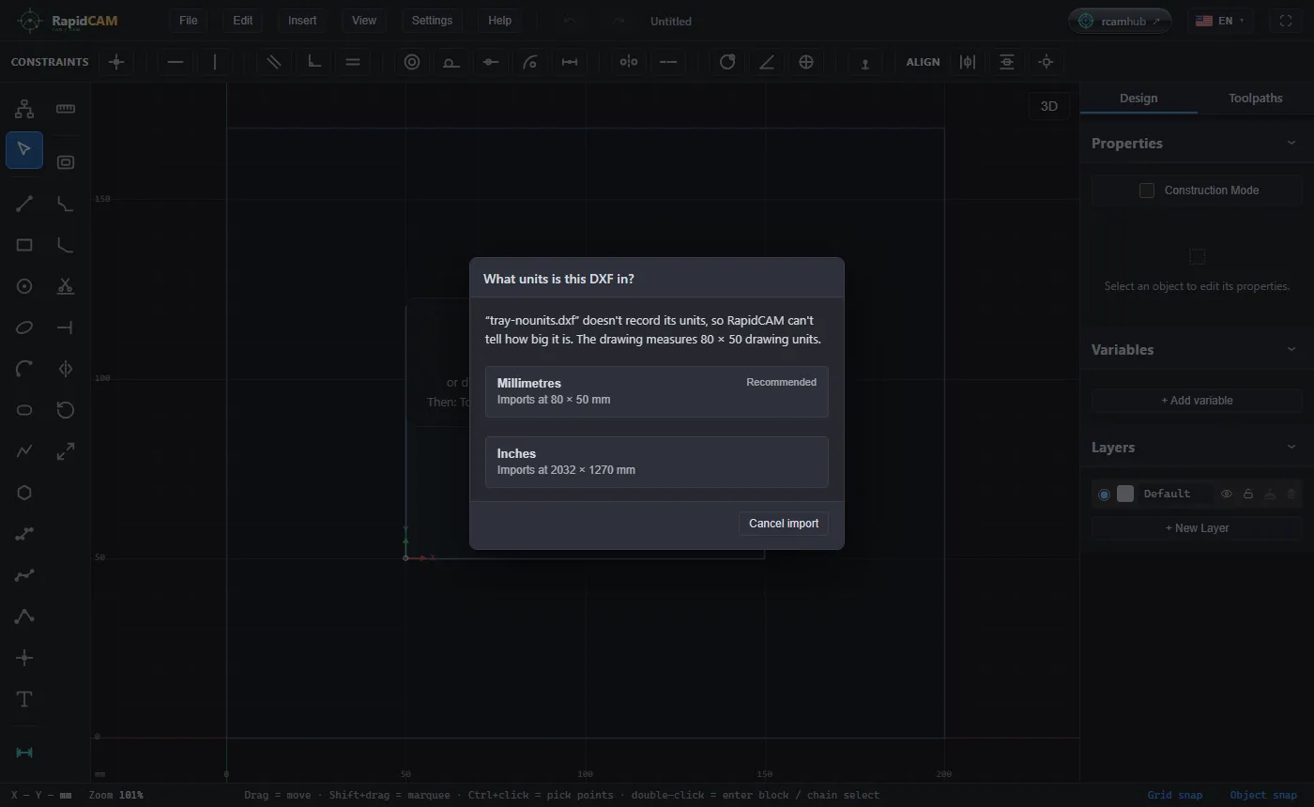The image size is (1314, 807).
Task: Click the angle constraint icon
Action: pyautogui.click(x=767, y=62)
